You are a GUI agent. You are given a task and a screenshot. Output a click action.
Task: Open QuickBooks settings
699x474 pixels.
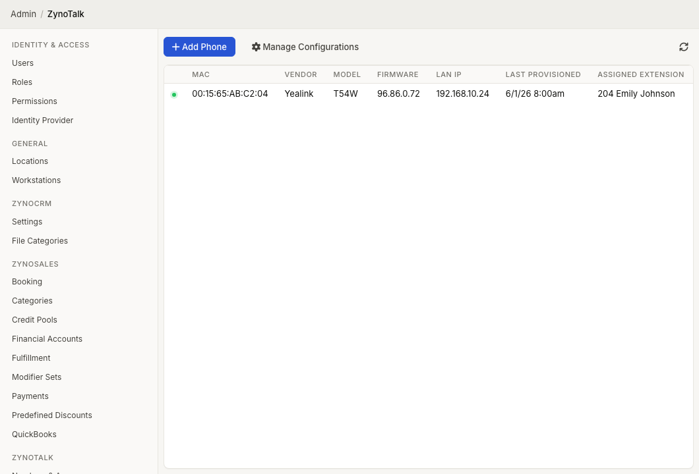[x=34, y=435]
